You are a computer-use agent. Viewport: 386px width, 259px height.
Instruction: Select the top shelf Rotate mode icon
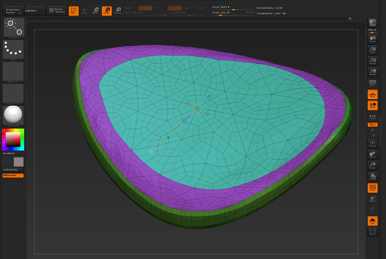pos(118,11)
